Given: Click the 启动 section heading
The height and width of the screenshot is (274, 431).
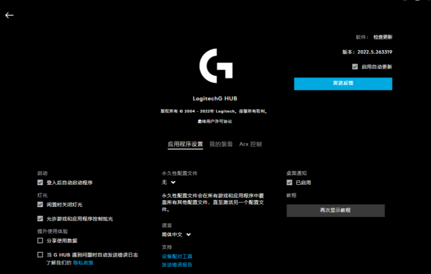Looking at the screenshot, I should pos(42,173).
